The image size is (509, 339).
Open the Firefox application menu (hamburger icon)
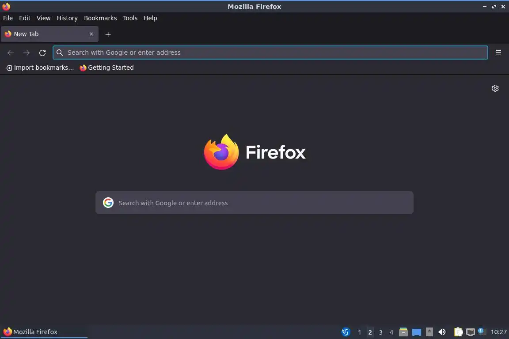498,53
